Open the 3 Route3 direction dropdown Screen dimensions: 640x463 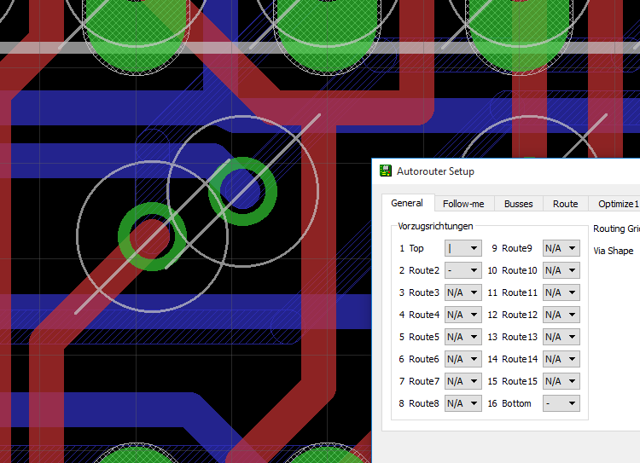(463, 292)
